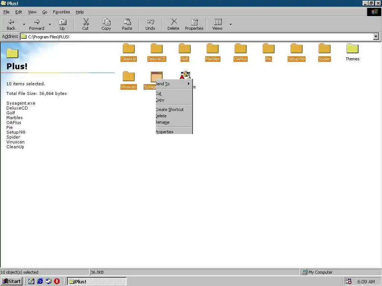
Task: Click the Back toolbar button
Action: click(11, 24)
